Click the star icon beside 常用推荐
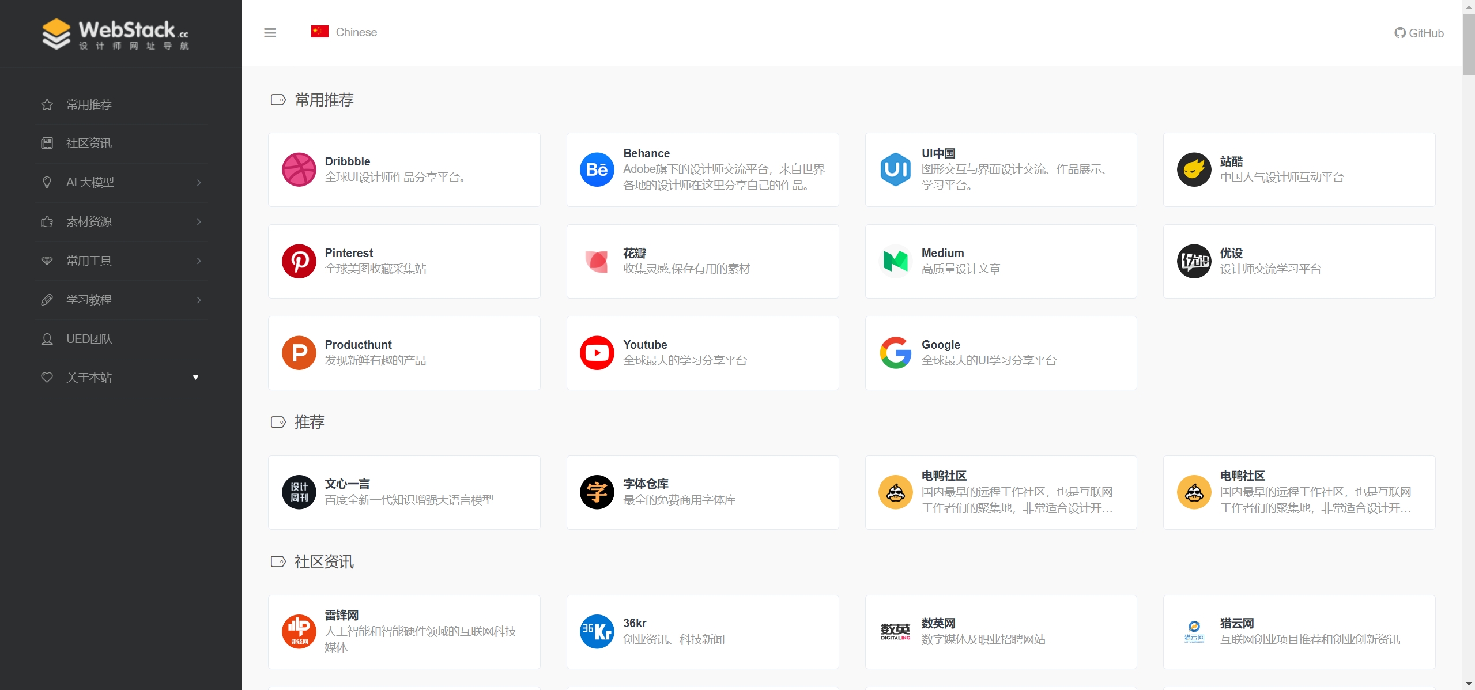Viewport: 1475px width, 690px height. point(47,104)
